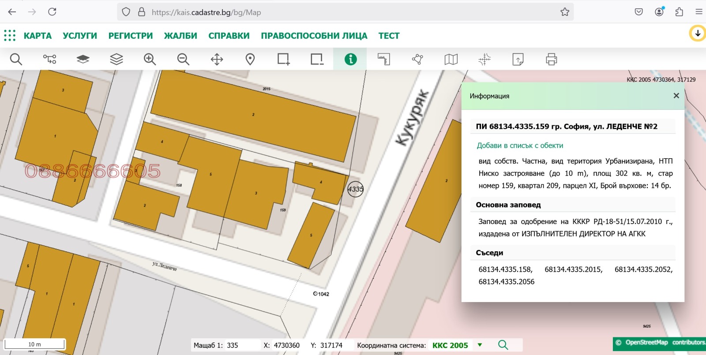Click the print map icon

(x=551, y=59)
